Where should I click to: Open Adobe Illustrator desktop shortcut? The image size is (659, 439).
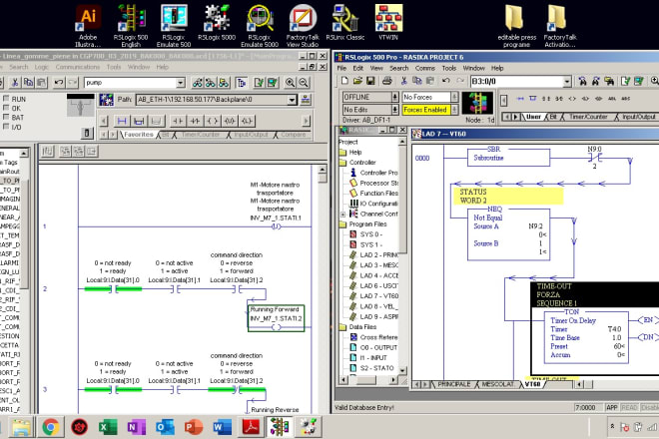88,26
